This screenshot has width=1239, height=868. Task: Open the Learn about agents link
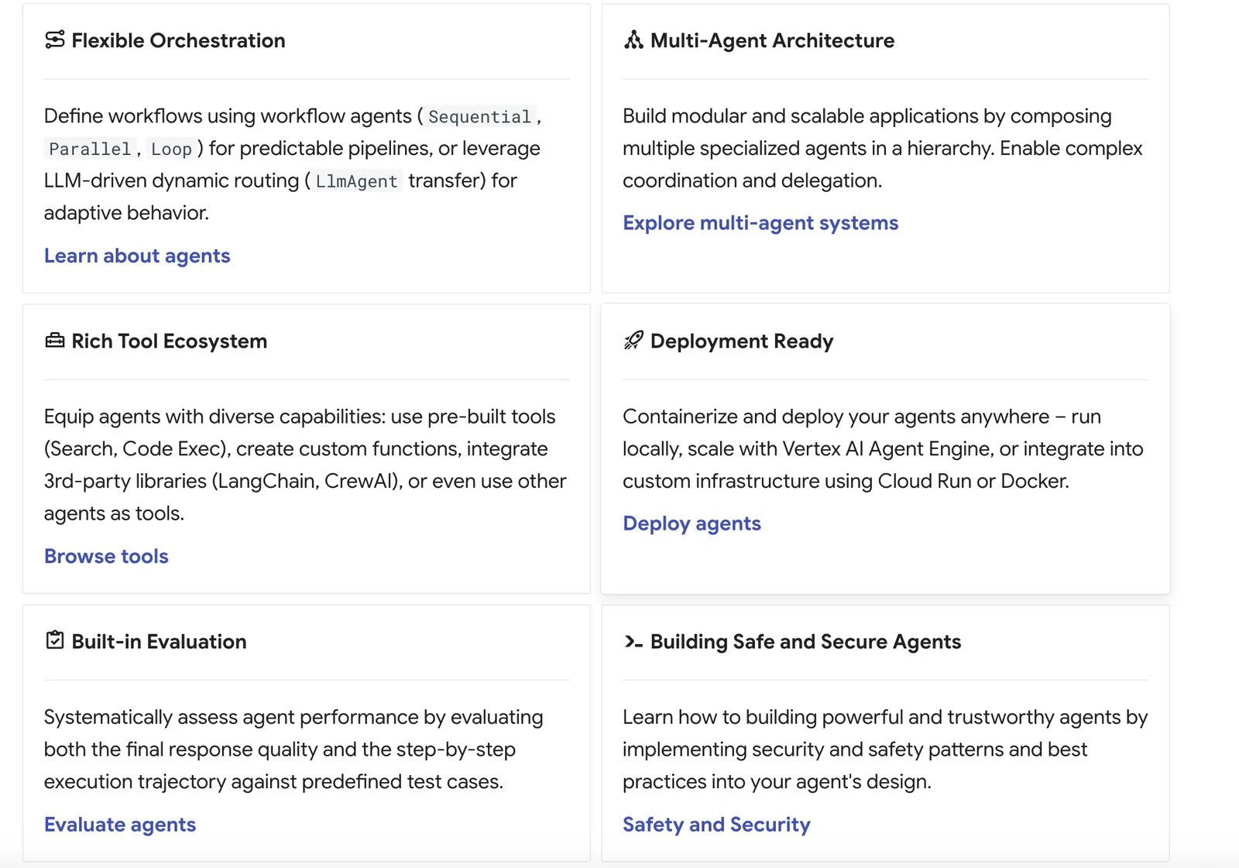(x=136, y=256)
